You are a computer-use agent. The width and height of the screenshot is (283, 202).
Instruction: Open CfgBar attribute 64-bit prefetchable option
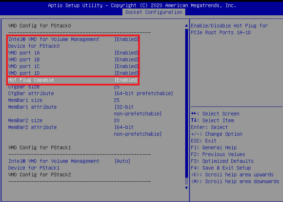(x=144, y=93)
